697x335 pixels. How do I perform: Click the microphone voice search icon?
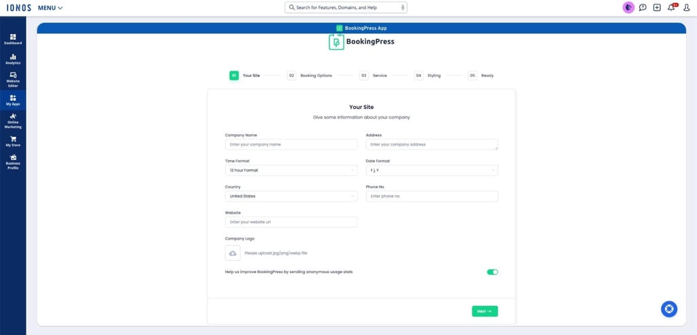pos(403,7)
